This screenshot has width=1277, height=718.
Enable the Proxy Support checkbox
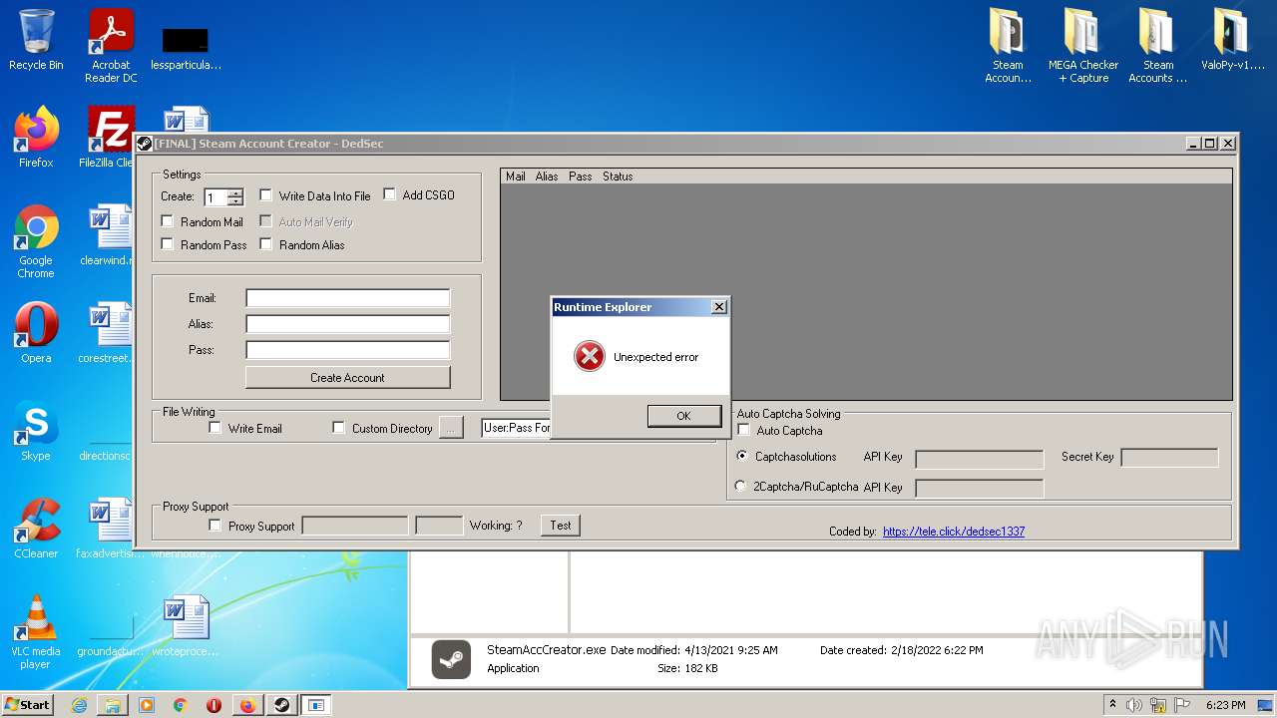(x=215, y=526)
